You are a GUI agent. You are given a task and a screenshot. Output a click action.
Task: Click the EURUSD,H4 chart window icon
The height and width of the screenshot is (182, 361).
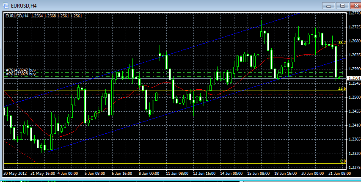click(6, 6)
